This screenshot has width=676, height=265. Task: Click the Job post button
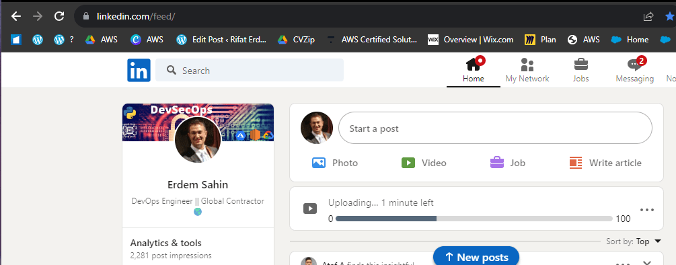(x=508, y=163)
